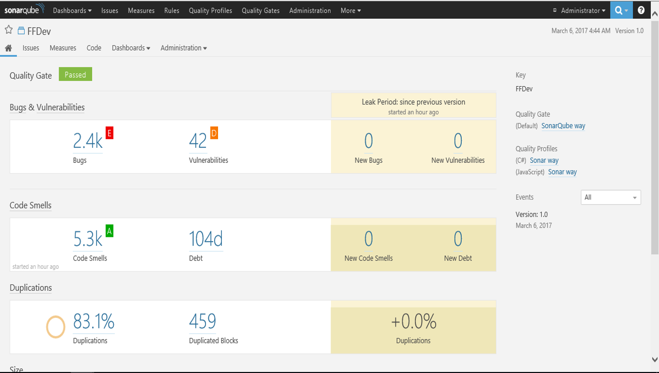This screenshot has width=659, height=373.
Task: Switch to project Issues tab
Action: click(x=31, y=48)
